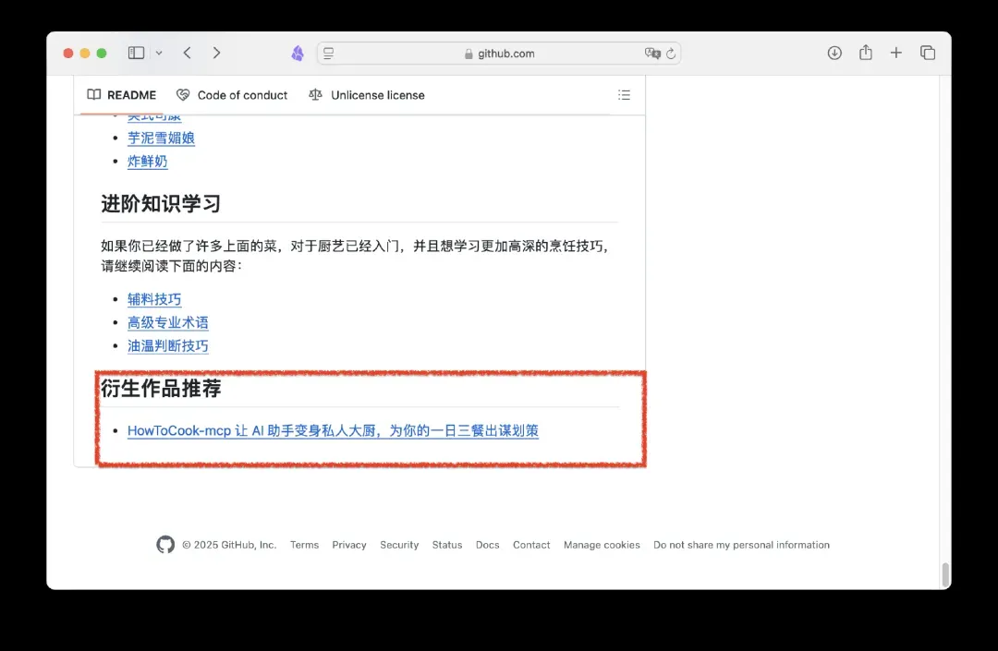Click the vertical page scrollbar thumb
The width and height of the screenshot is (998, 651).
pyautogui.click(x=946, y=574)
